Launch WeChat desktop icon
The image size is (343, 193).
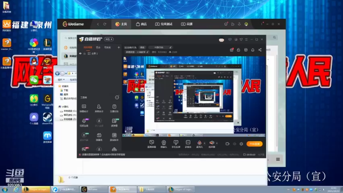34,80
